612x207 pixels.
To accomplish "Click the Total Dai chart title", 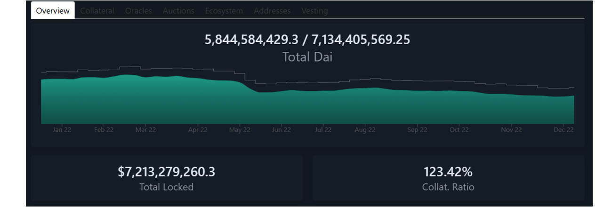I will 307,57.
